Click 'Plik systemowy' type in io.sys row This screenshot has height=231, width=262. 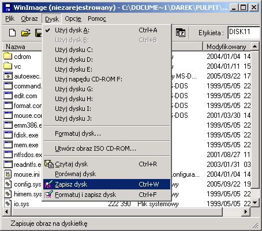tap(158, 204)
